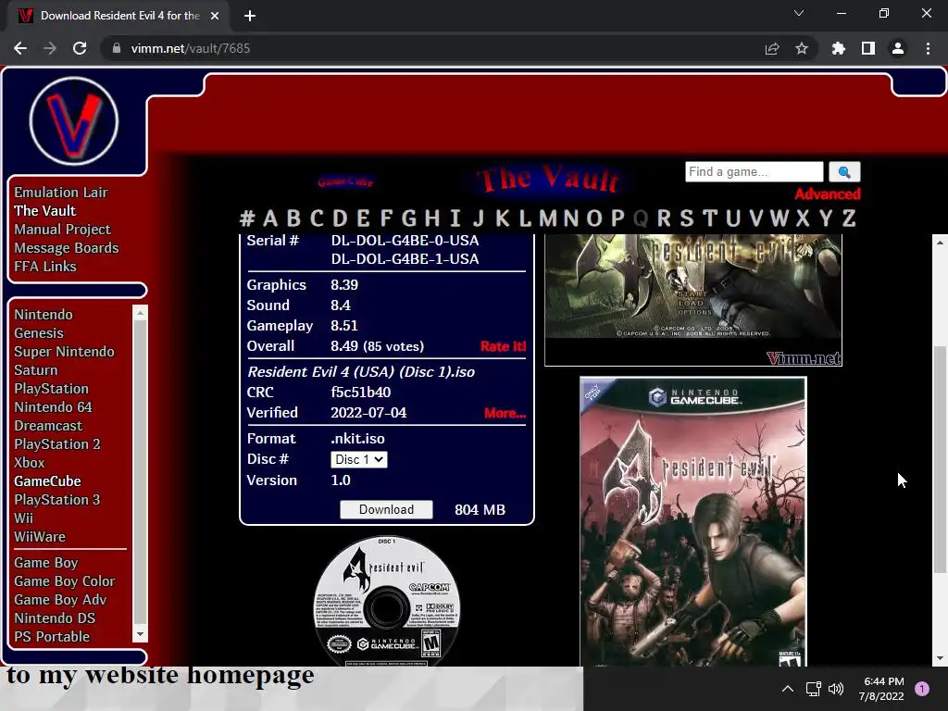Click the blue search magnifier button
948x711 pixels.
[x=844, y=171]
